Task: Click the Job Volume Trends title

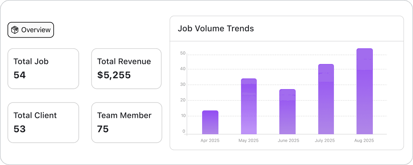Action: [x=216, y=29]
